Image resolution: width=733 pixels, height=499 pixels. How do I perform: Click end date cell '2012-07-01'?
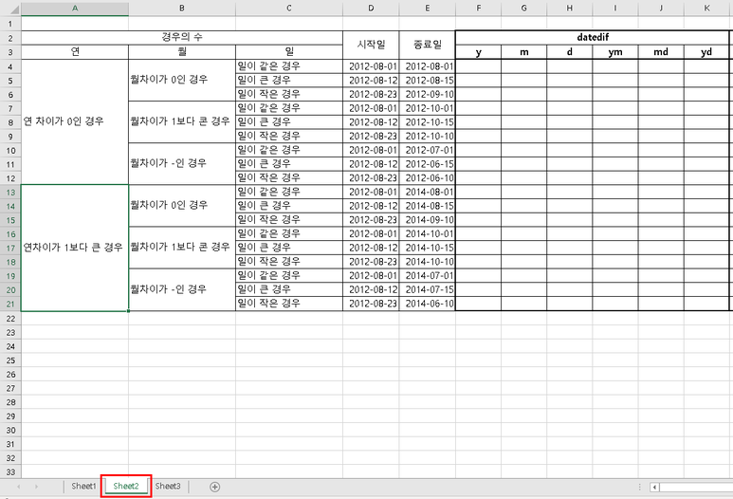pos(428,150)
